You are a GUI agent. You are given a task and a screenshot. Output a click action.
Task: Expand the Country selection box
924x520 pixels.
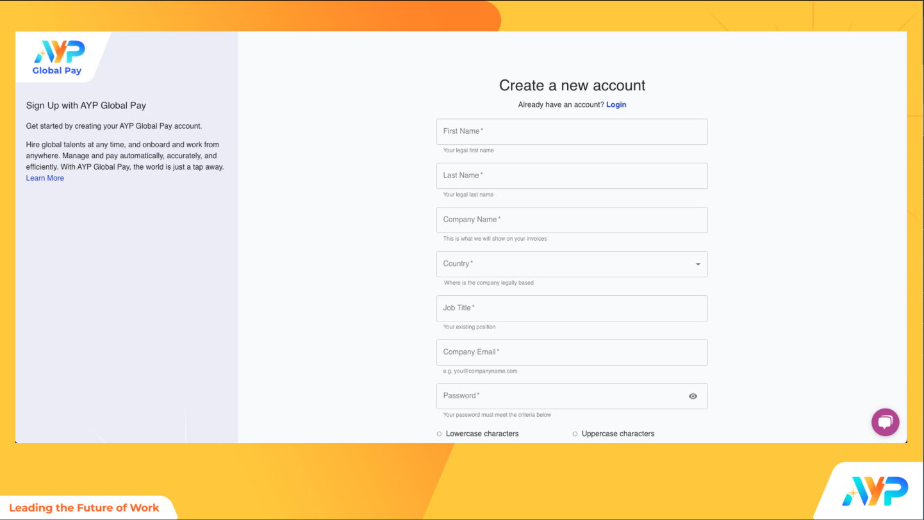coord(564,264)
